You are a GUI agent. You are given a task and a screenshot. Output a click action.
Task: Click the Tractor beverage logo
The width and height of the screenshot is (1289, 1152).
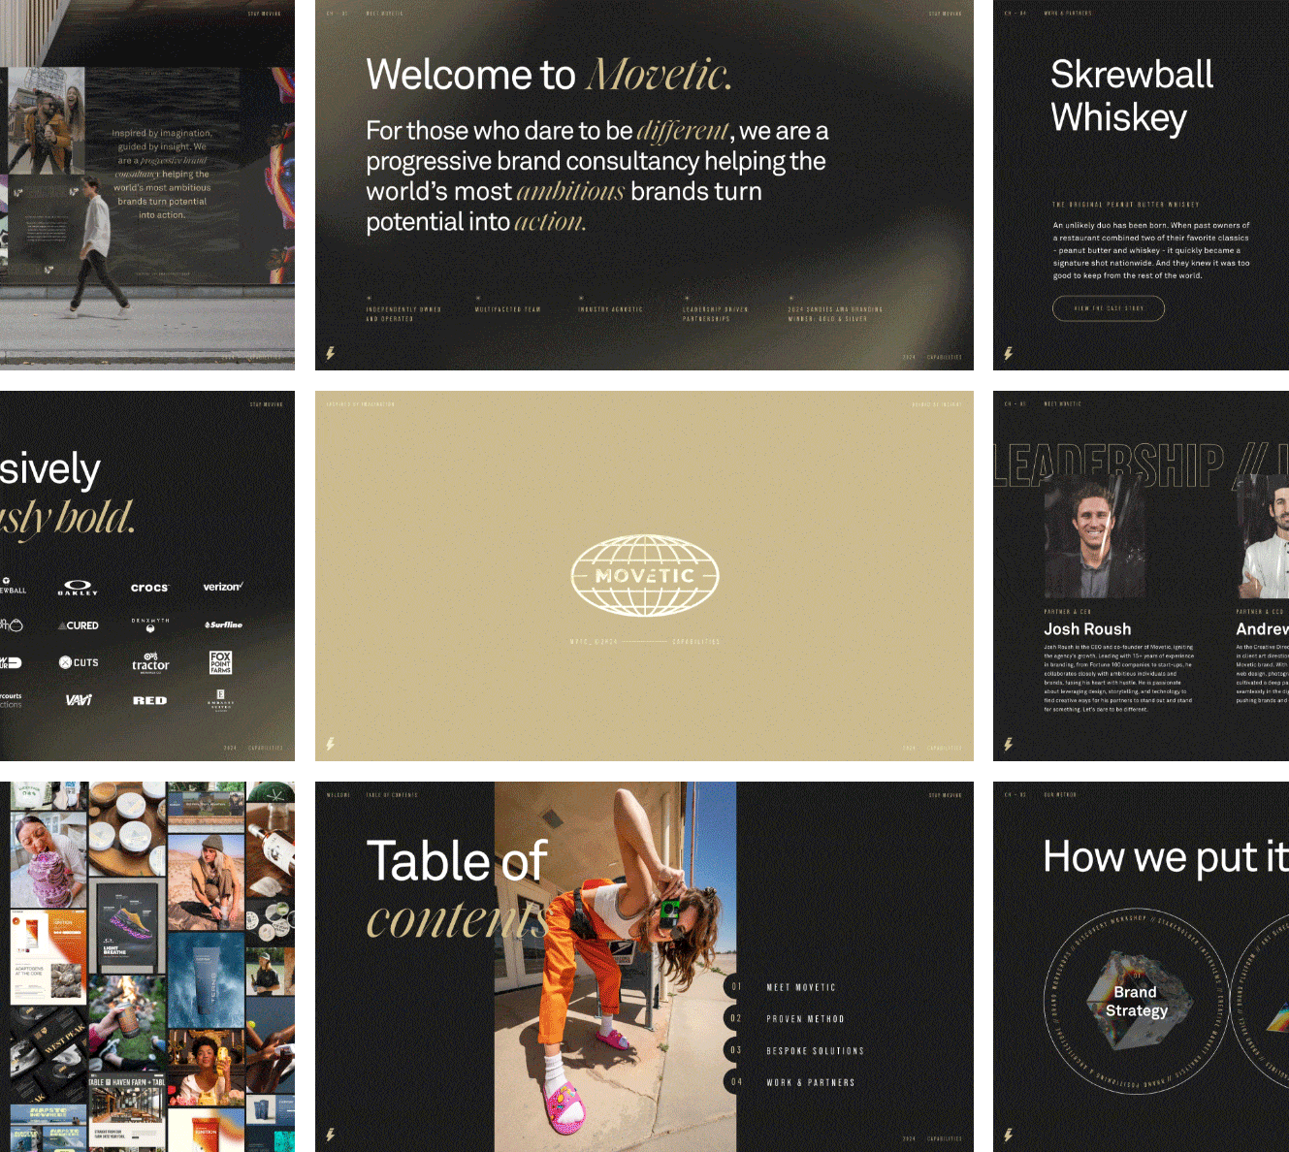[150, 663]
